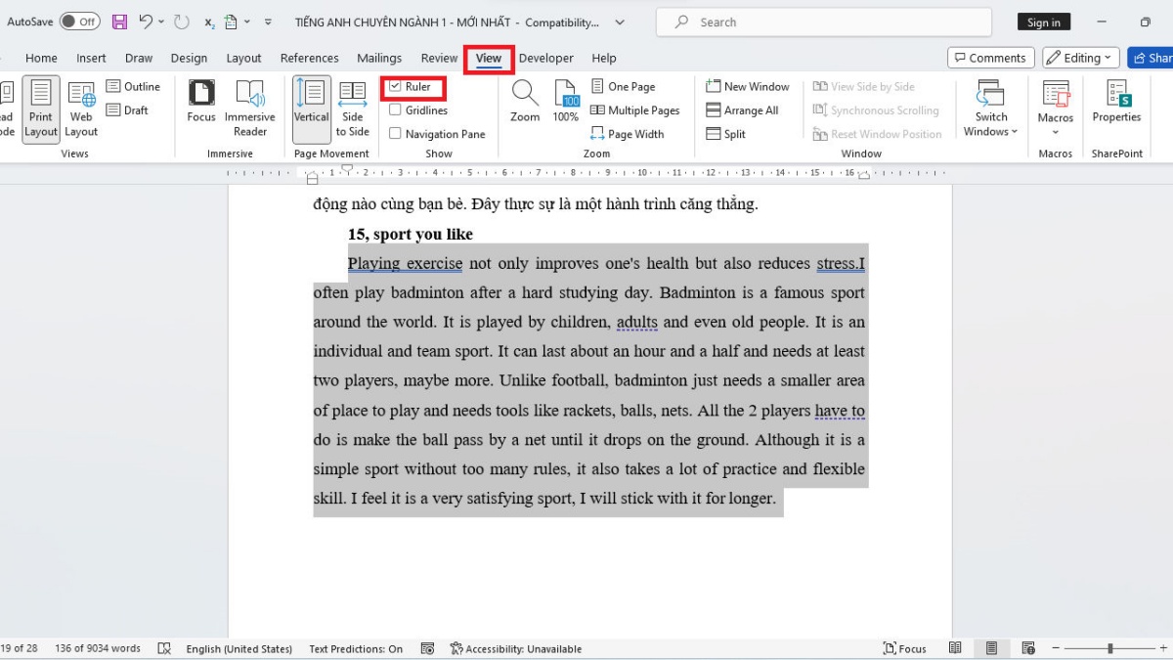Switch to the References ribbon tab

pyautogui.click(x=309, y=58)
